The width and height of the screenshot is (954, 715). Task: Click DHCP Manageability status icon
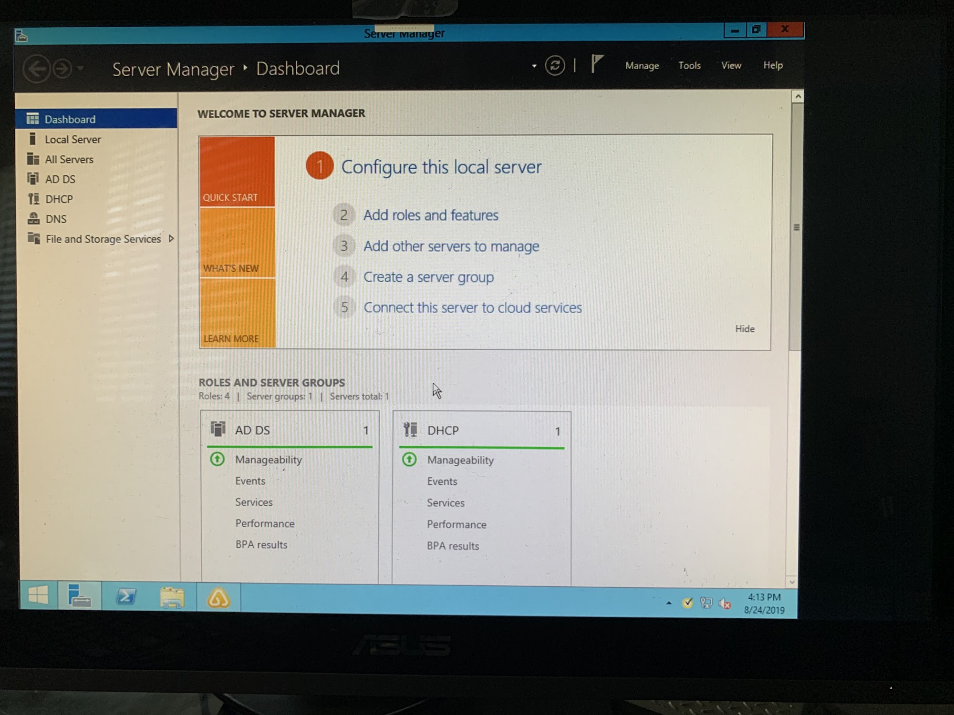coord(409,460)
